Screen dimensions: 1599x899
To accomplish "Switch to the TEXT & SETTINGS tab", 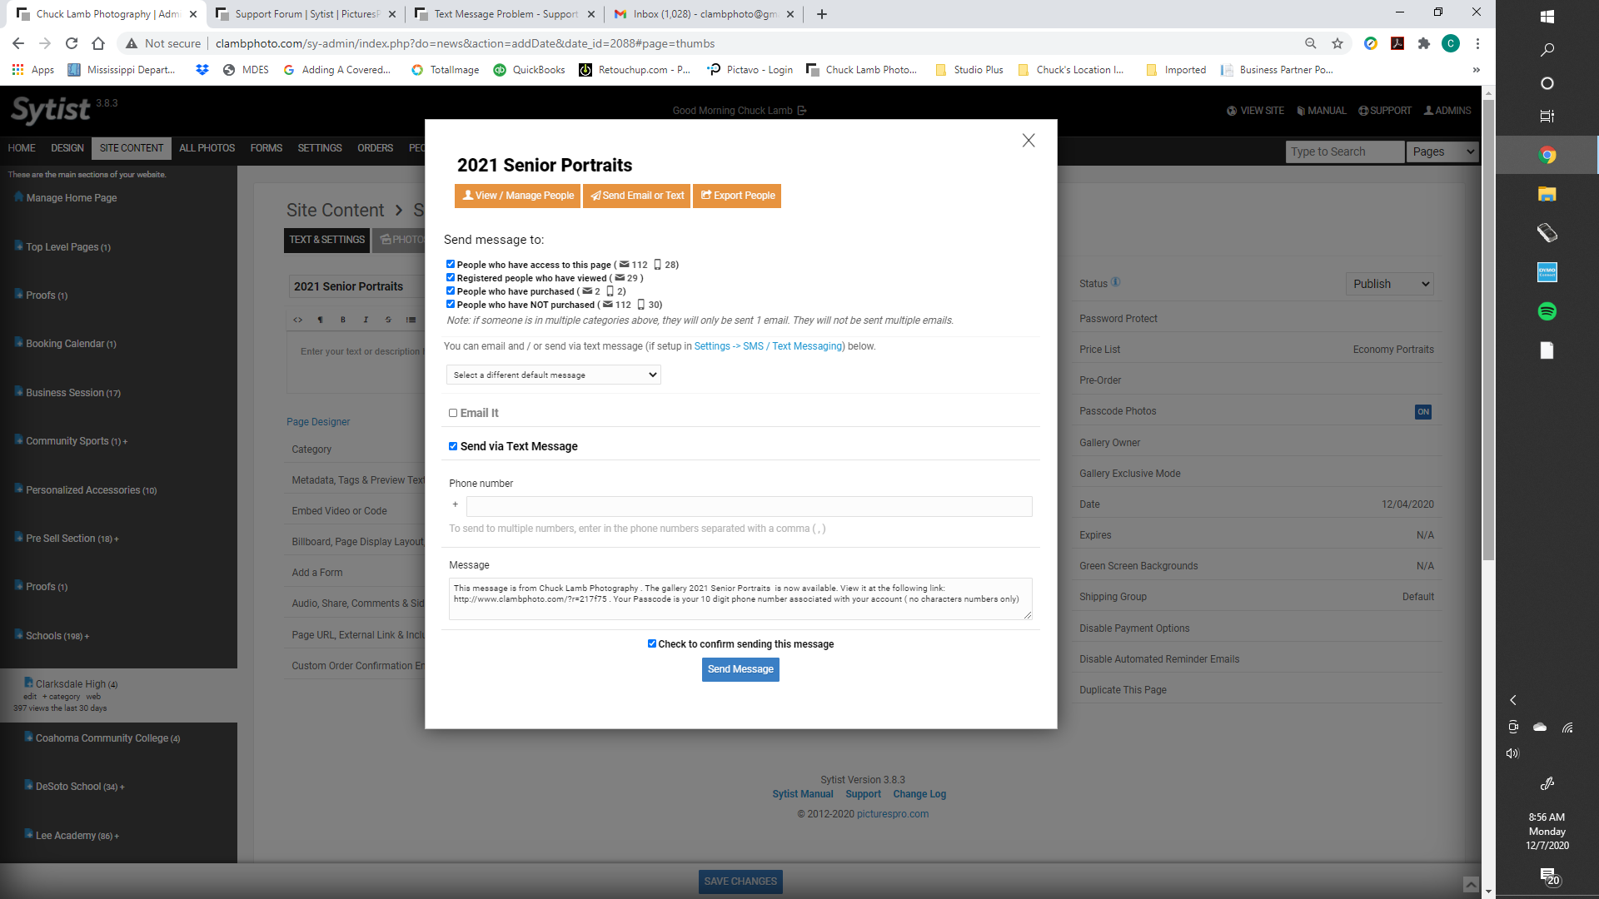I will tap(327, 240).
